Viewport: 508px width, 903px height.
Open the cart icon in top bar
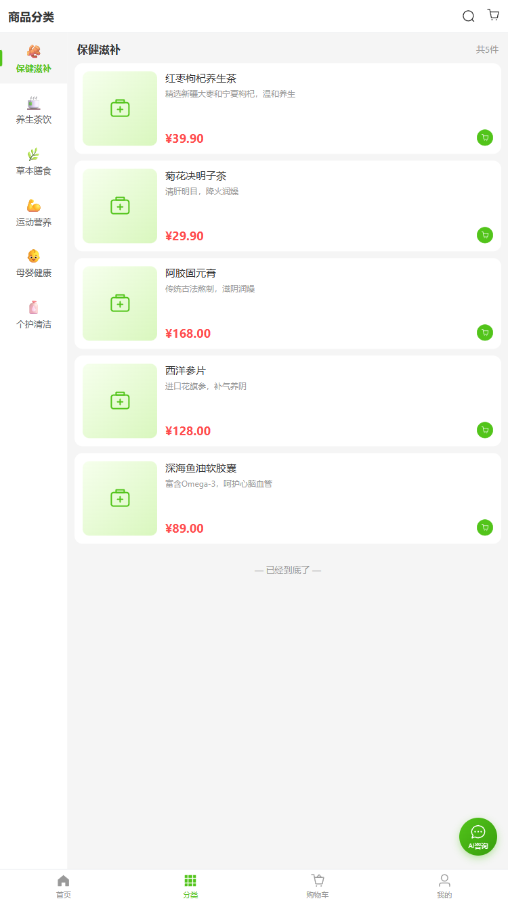493,16
